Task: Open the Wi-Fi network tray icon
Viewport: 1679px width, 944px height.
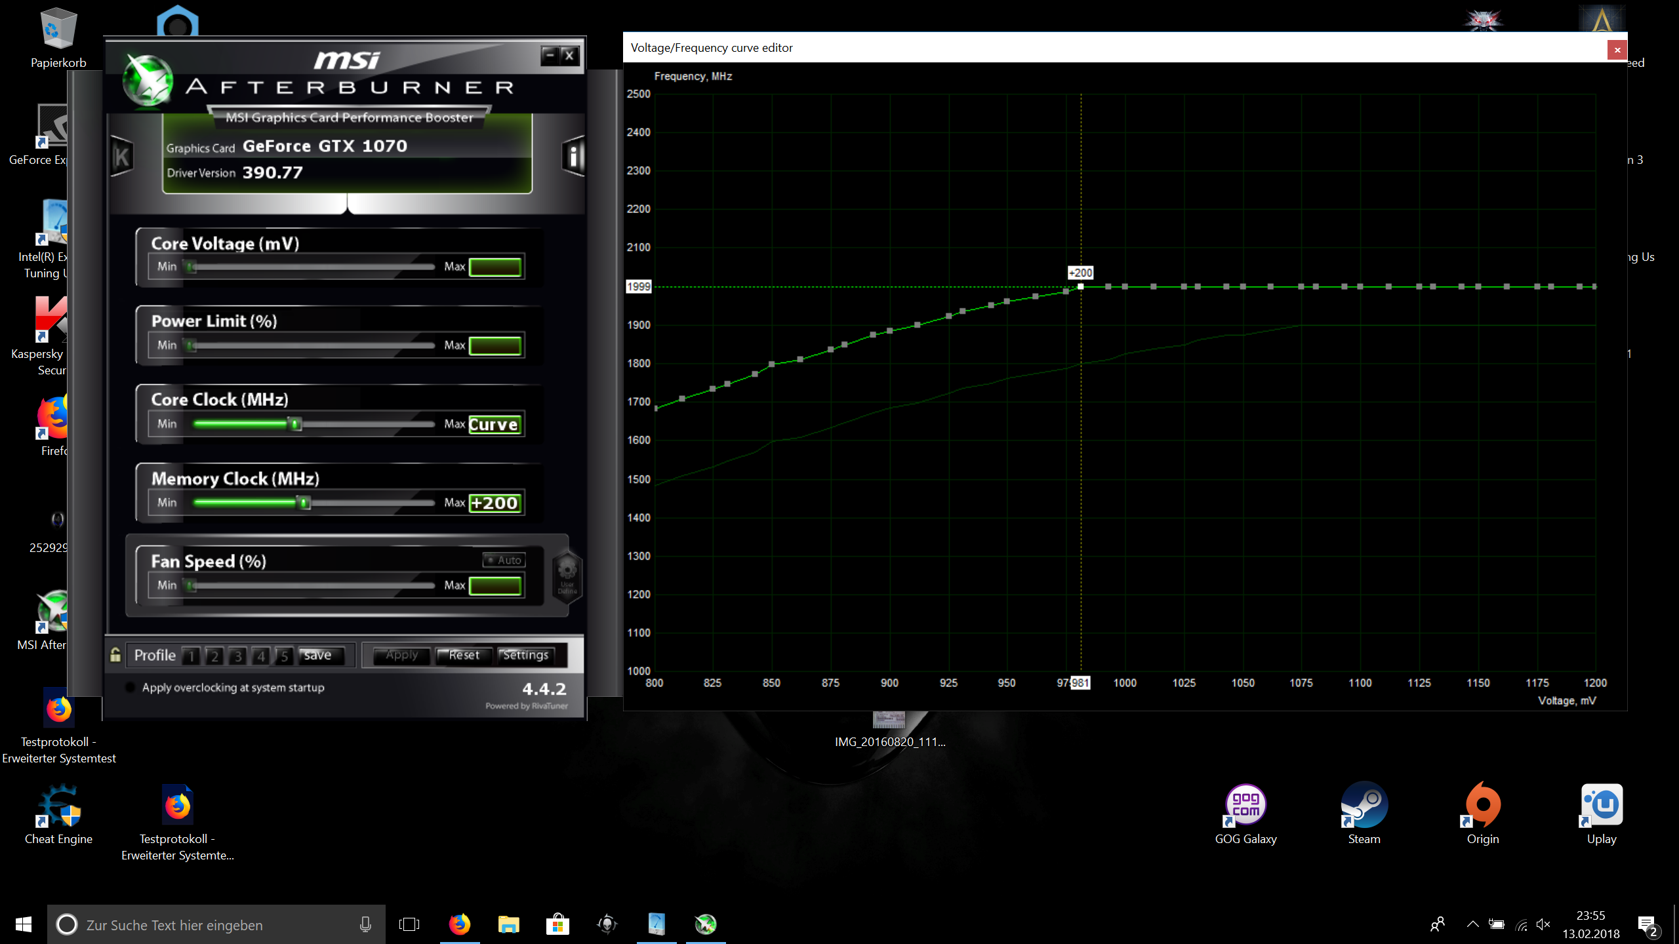Action: (1521, 924)
